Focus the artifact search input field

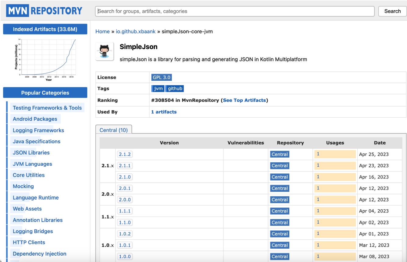point(235,11)
